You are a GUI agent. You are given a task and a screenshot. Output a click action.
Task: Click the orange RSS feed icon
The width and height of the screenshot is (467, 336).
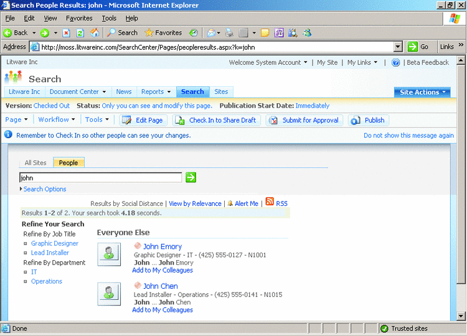(x=270, y=202)
